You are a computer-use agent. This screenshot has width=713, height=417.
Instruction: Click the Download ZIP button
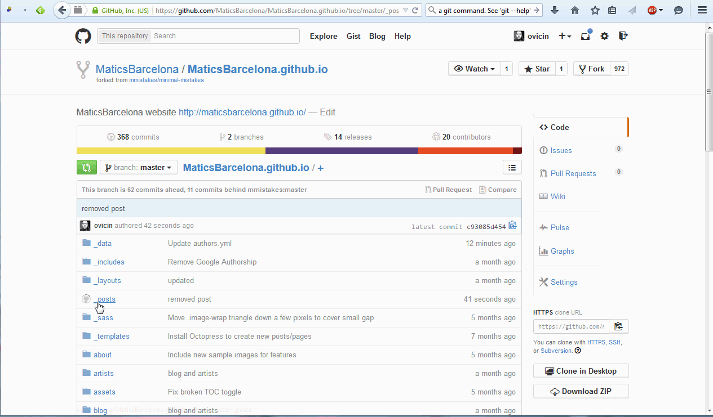click(x=581, y=391)
